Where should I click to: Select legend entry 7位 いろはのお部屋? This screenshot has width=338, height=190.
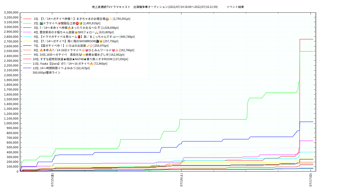point(71,46)
